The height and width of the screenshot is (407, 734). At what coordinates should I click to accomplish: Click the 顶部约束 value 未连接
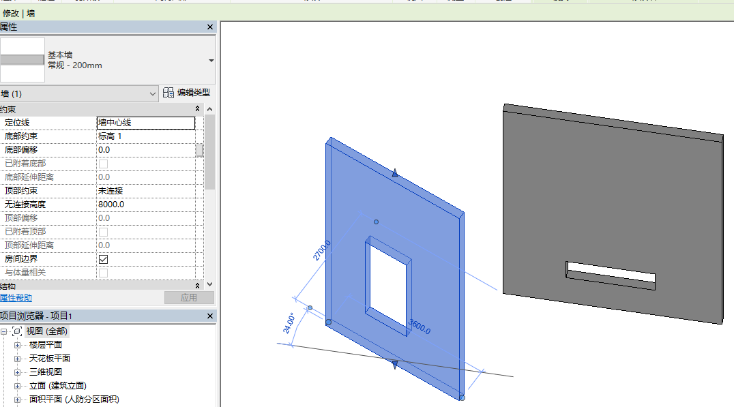pyautogui.click(x=145, y=191)
